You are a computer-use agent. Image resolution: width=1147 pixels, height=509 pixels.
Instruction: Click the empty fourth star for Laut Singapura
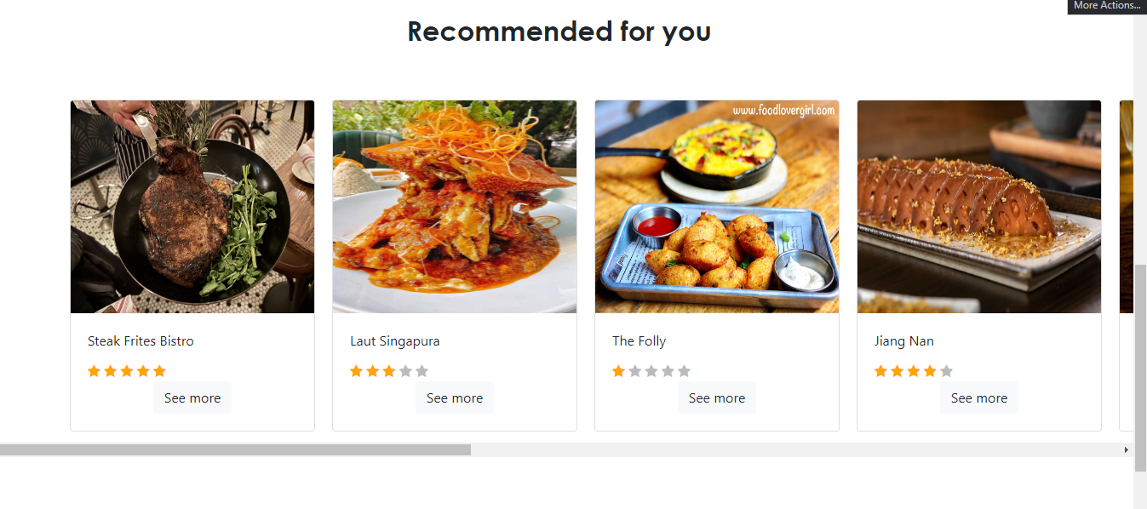click(x=406, y=370)
